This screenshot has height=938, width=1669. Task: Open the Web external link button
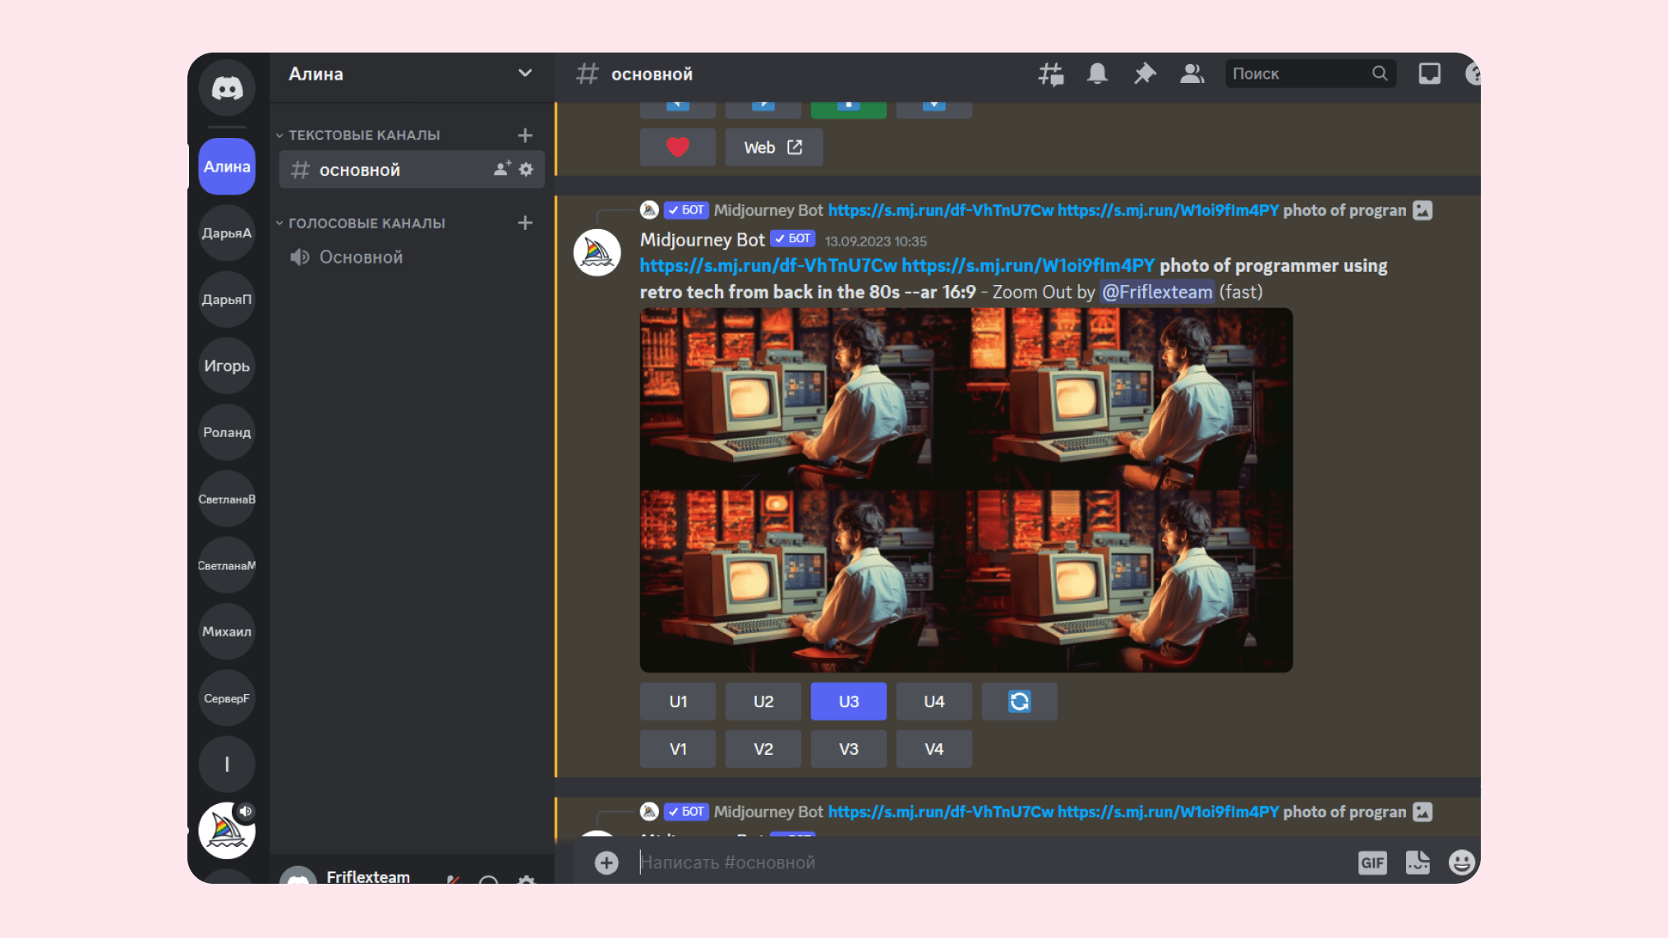coord(773,147)
